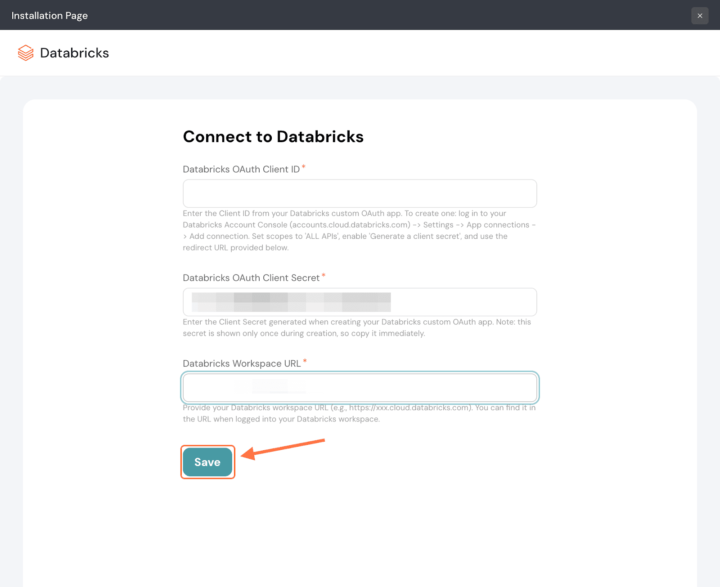Click the Databricks name beside the logo
The image size is (720, 587).
(x=74, y=53)
